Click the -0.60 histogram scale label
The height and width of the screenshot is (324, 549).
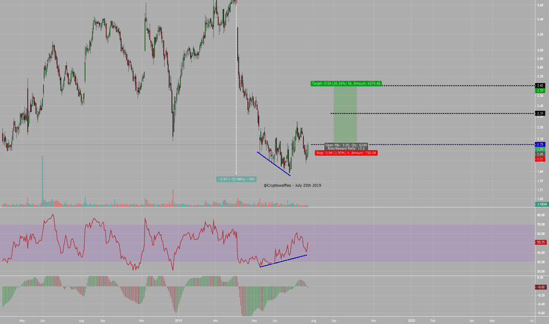click(541, 313)
